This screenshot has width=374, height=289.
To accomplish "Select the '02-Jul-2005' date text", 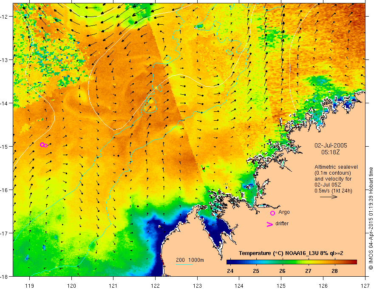I will pyautogui.click(x=331, y=145).
